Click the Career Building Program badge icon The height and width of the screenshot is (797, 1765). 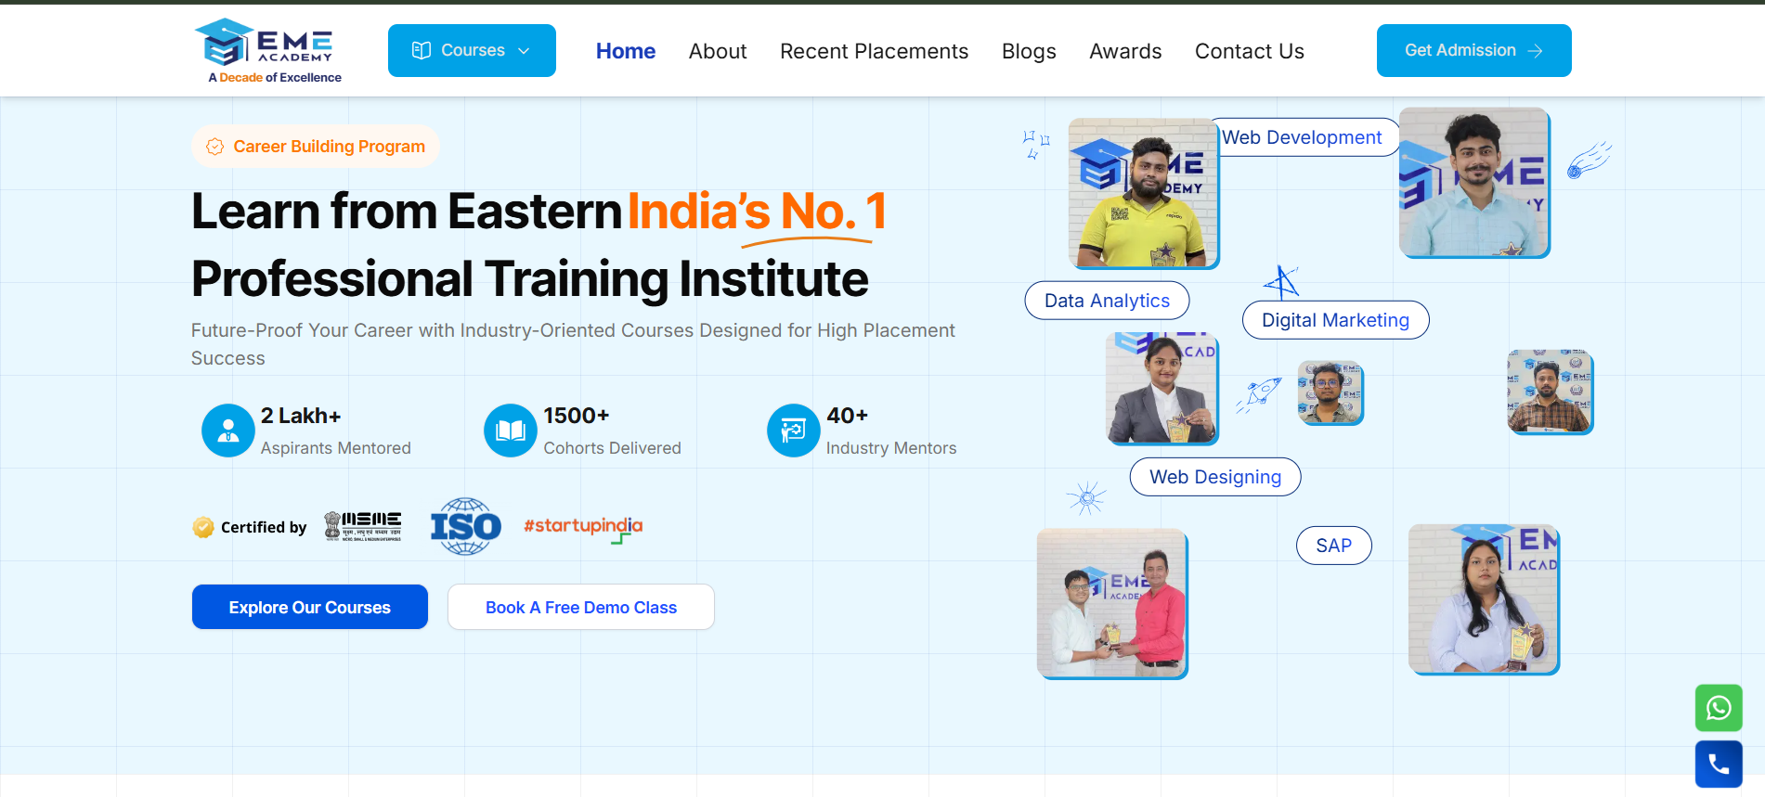pos(215,147)
